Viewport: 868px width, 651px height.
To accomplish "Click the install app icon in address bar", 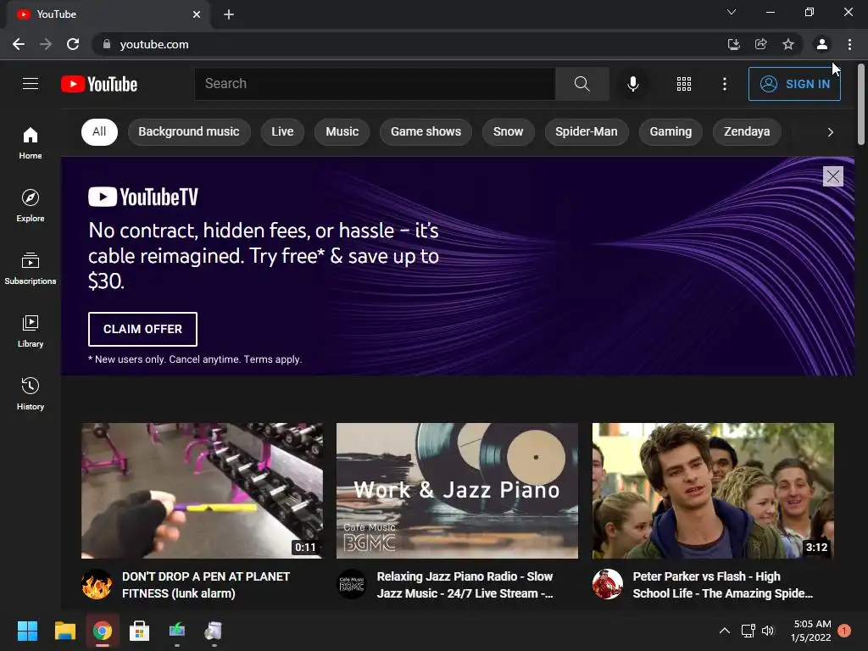I will [733, 44].
